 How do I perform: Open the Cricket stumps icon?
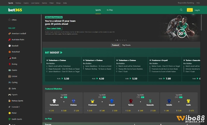(x=10, y=76)
